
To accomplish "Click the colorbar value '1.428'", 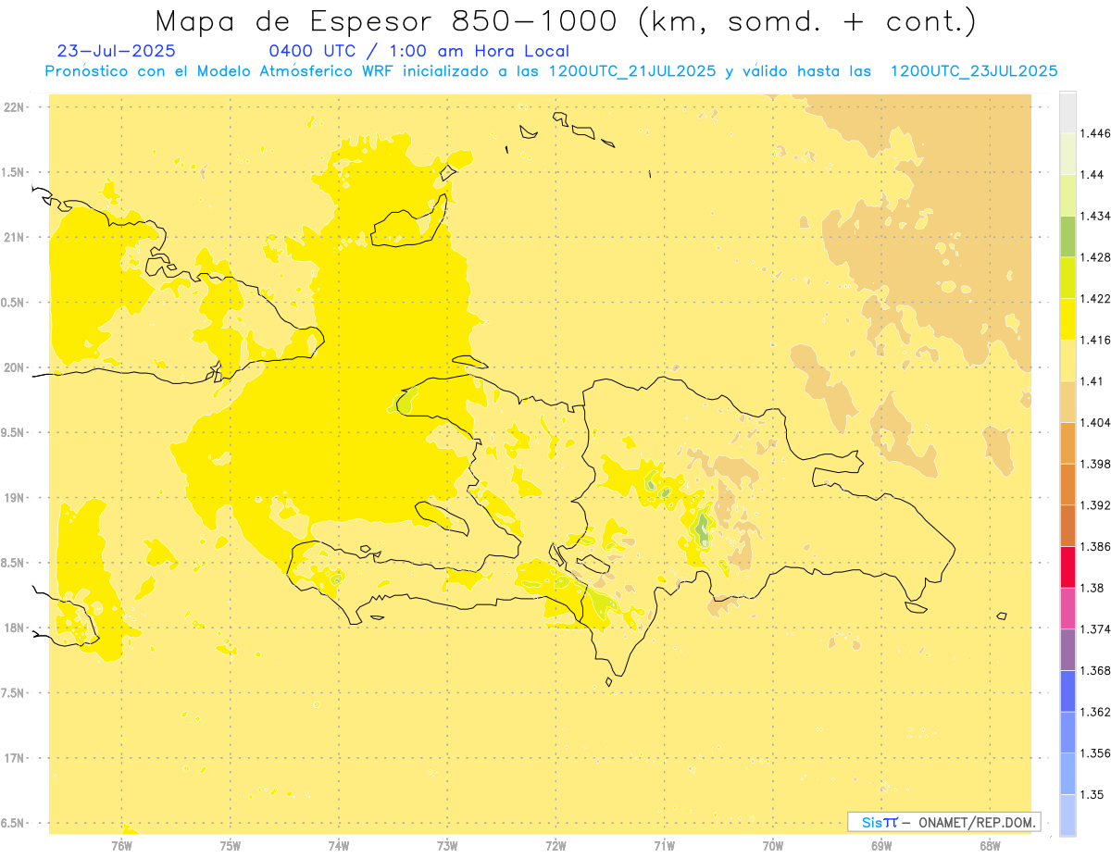I will pos(1094,257).
